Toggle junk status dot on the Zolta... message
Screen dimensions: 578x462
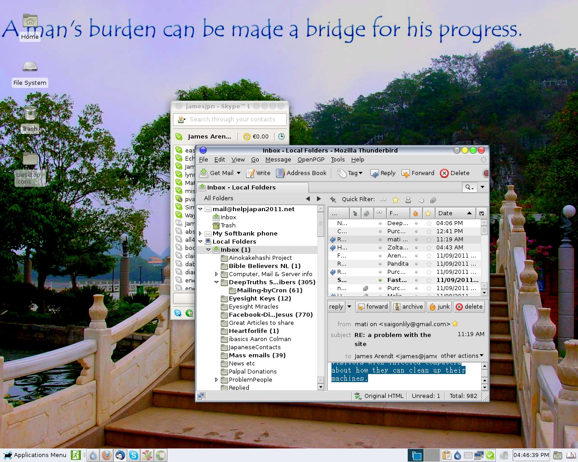click(416, 248)
